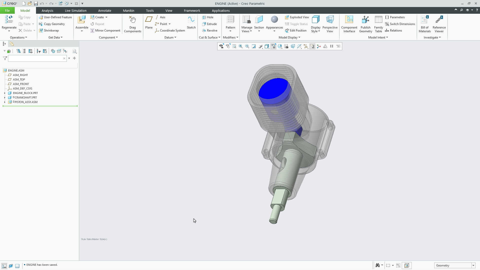Open the Geometry selection filter dropdown

pyautogui.click(x=473, y=265)
